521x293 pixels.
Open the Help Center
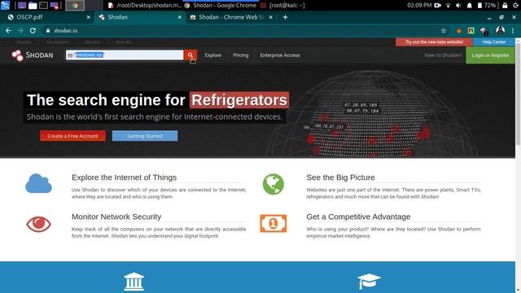494,42
